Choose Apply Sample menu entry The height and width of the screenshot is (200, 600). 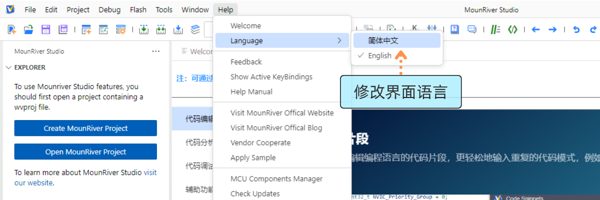[x=282, y=157]
